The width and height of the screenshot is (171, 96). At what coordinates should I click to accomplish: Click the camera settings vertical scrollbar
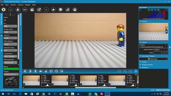[x=18, y=37]
